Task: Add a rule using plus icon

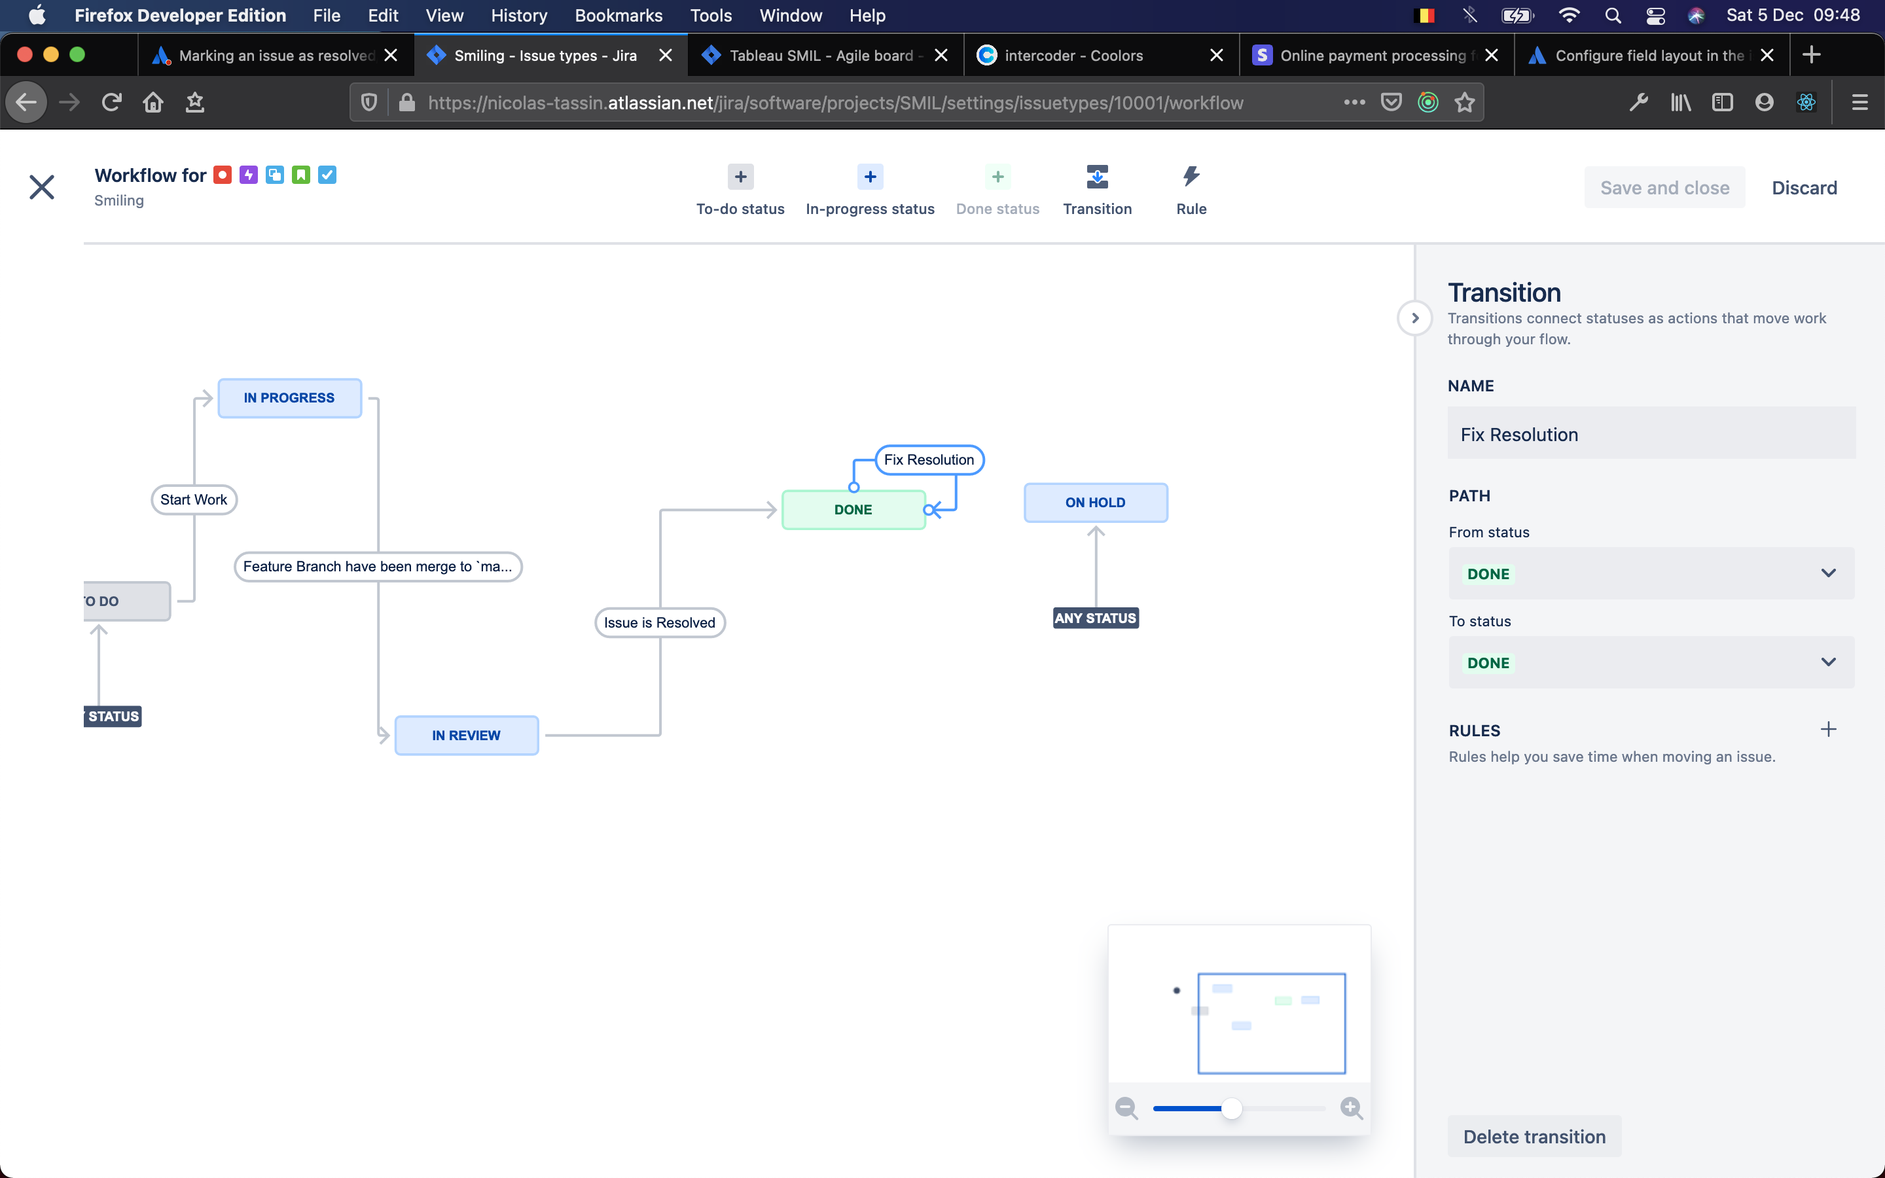Action: [1827, 729]
